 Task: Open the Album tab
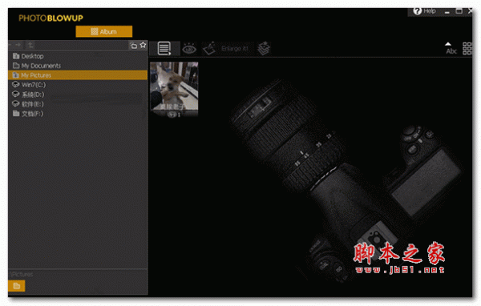point(104,31)
